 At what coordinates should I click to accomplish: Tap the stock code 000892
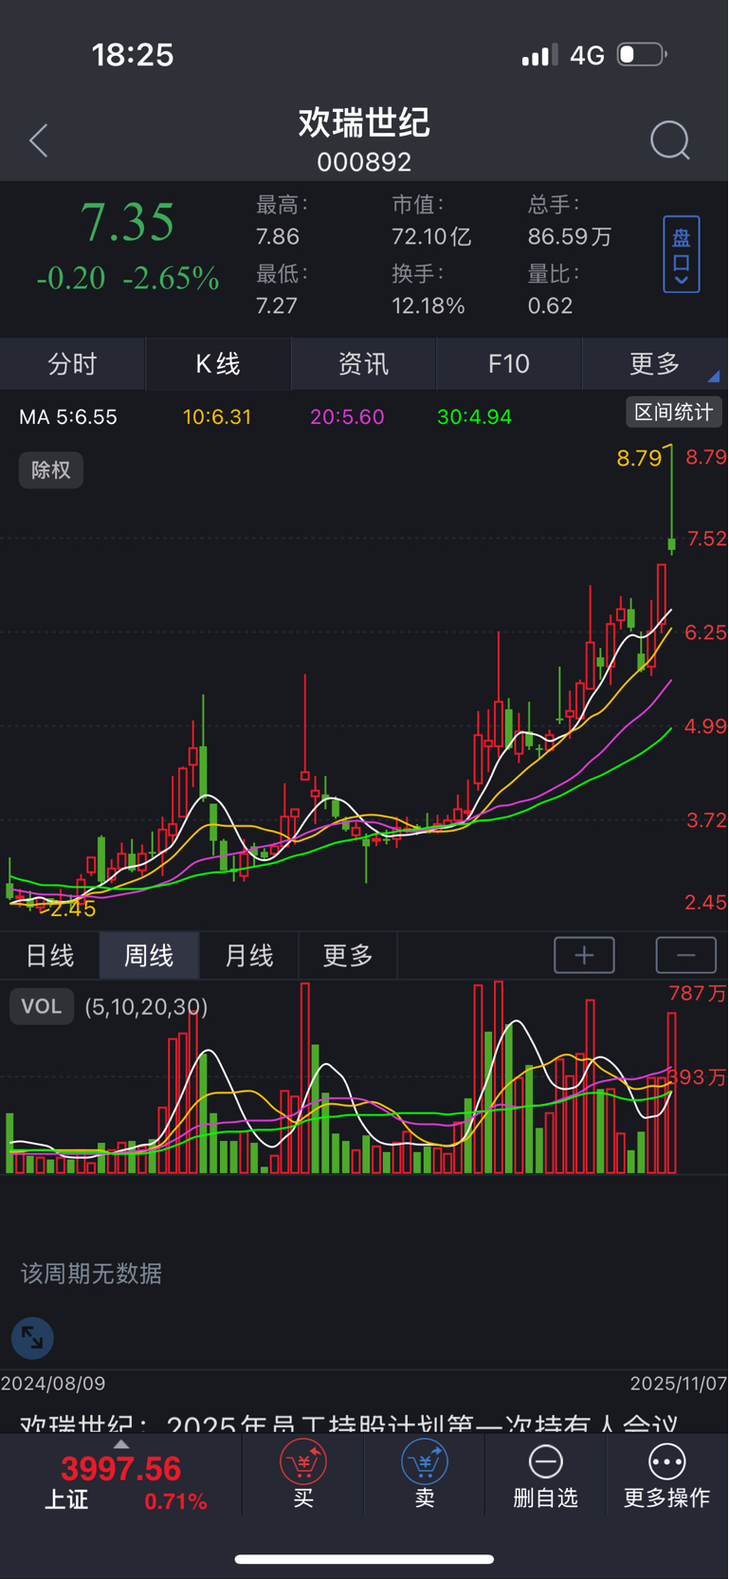pos(364,162)
